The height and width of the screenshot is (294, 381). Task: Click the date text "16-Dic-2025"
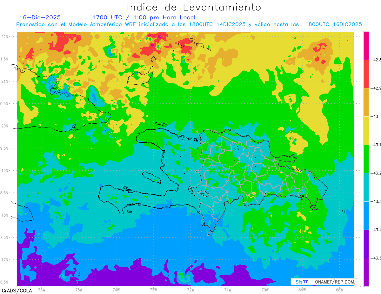40,17
